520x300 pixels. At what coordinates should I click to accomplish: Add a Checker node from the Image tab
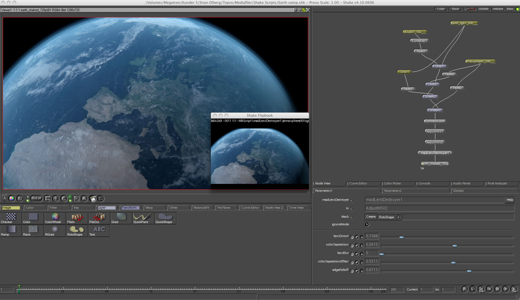pos(11,218)
